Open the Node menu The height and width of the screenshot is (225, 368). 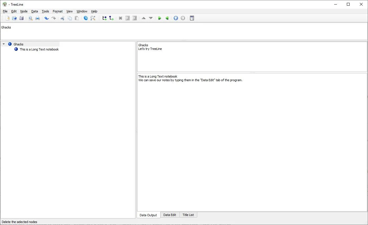[x=24, y=11]
